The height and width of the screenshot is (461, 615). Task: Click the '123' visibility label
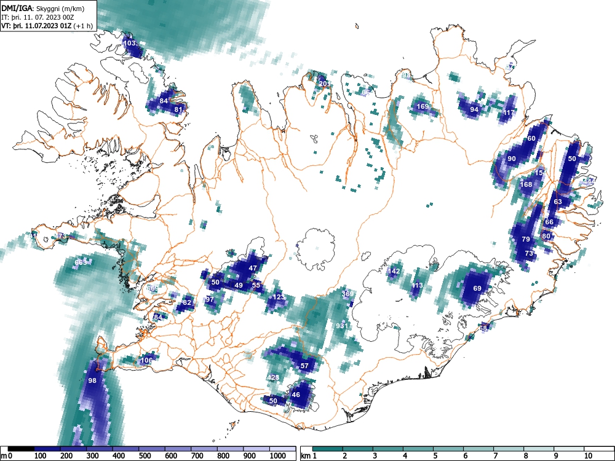click(279, 297)
